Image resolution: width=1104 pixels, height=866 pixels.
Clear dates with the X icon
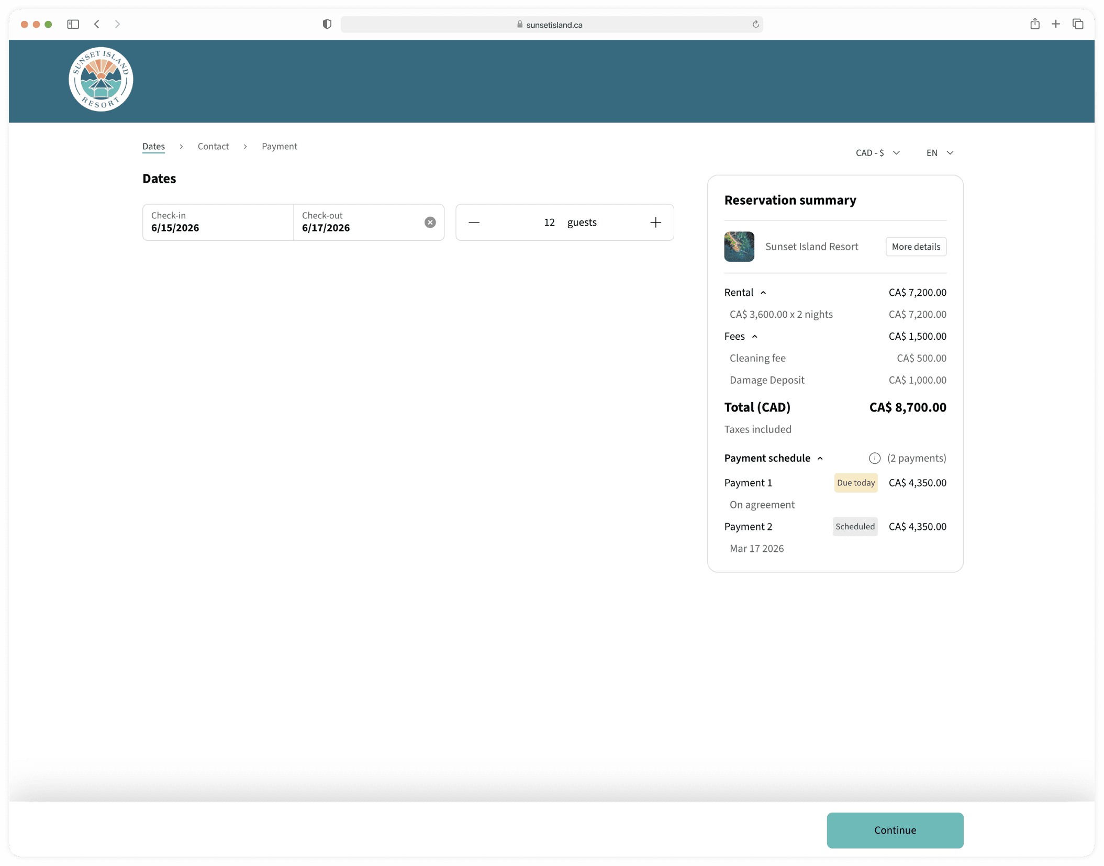coord(430,223)
